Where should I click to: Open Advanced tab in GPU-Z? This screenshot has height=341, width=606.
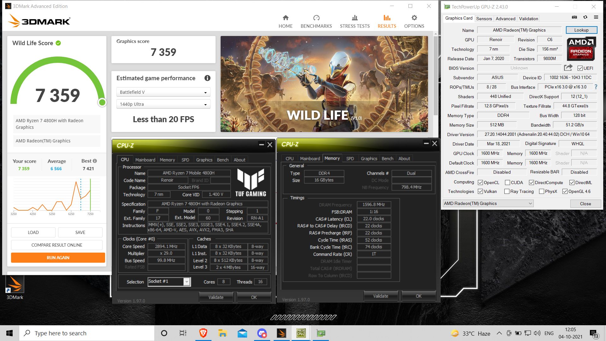[x=505, y=19]
